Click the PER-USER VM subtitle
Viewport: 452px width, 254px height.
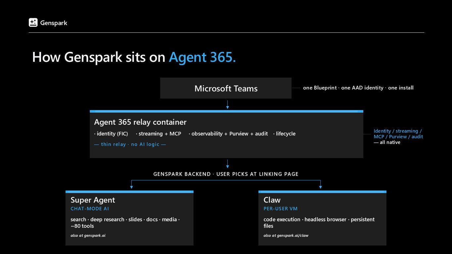[281, 209]
